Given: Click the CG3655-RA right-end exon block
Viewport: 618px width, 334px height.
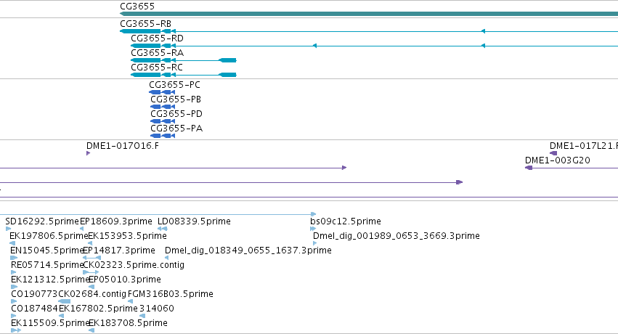Looking at the screenshot, I should 228,60.
